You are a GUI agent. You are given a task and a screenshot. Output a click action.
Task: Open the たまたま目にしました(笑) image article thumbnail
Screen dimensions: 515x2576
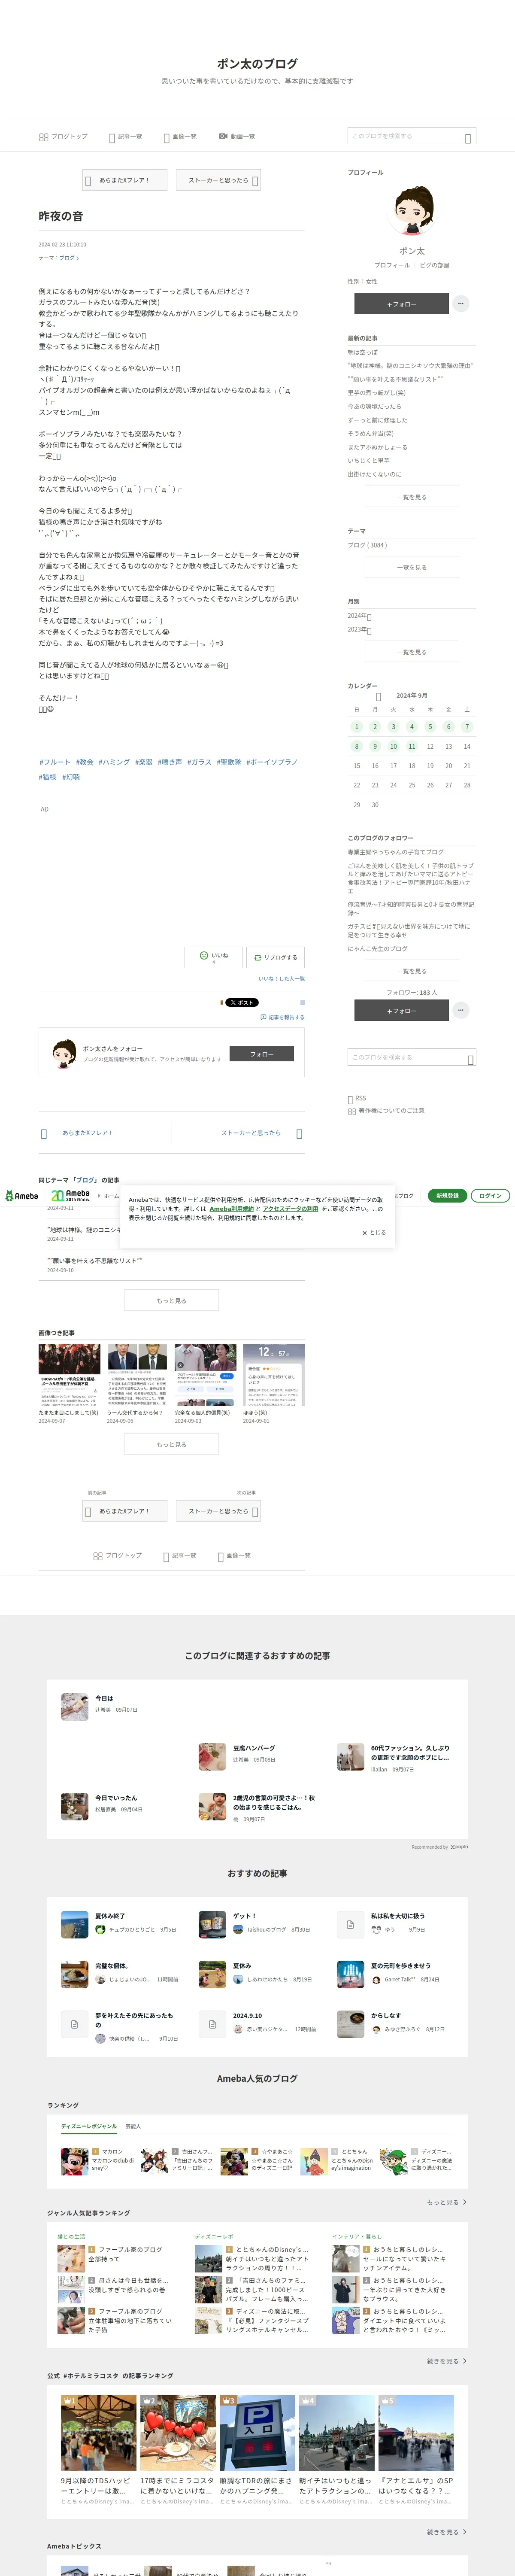(69, 1375)
